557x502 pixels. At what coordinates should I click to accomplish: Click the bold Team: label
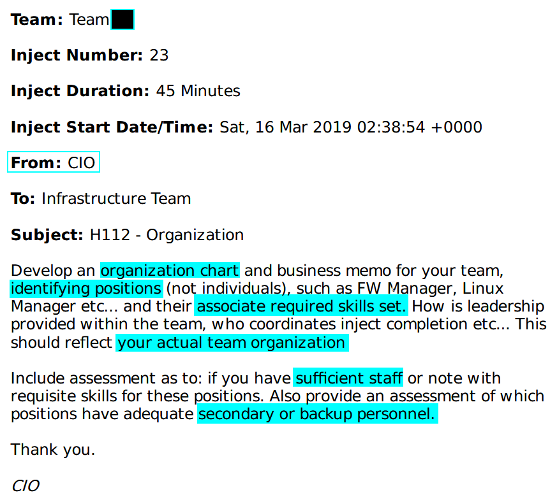pyautogui.click(x=37, y=20)
